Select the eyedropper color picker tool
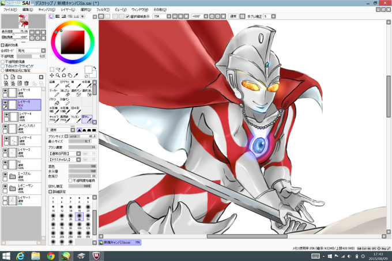 click(76, 75)
